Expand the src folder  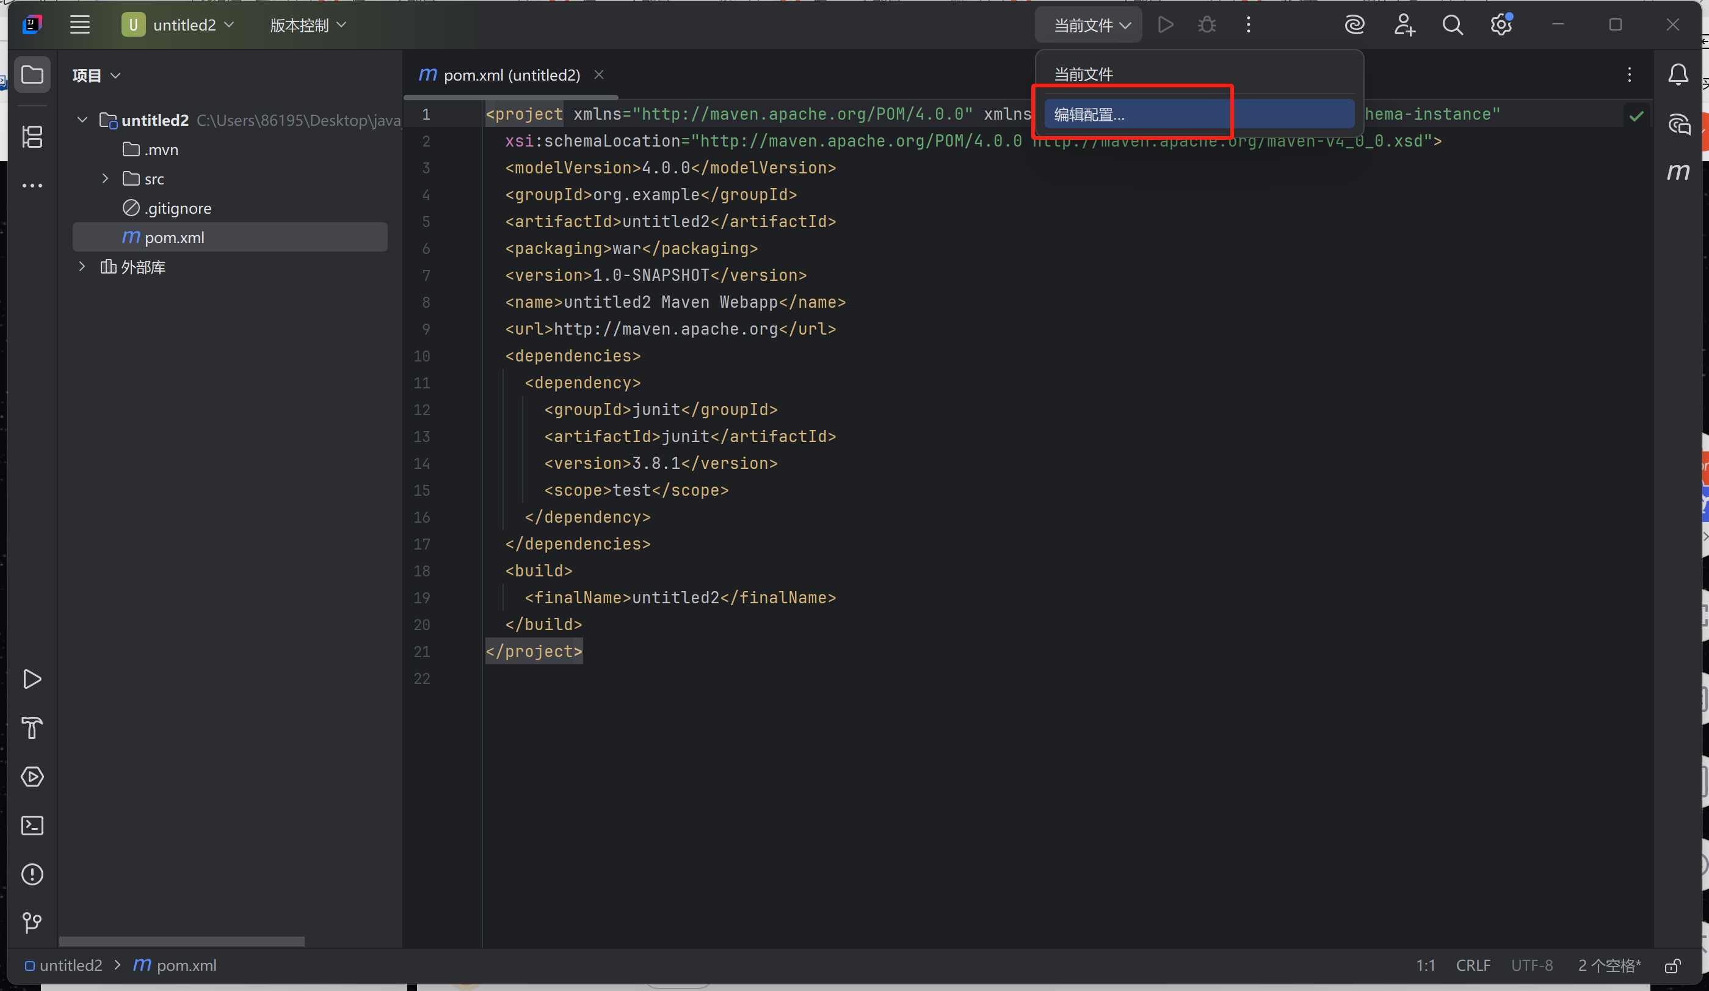pyautogui.click(x=105, y=178)
